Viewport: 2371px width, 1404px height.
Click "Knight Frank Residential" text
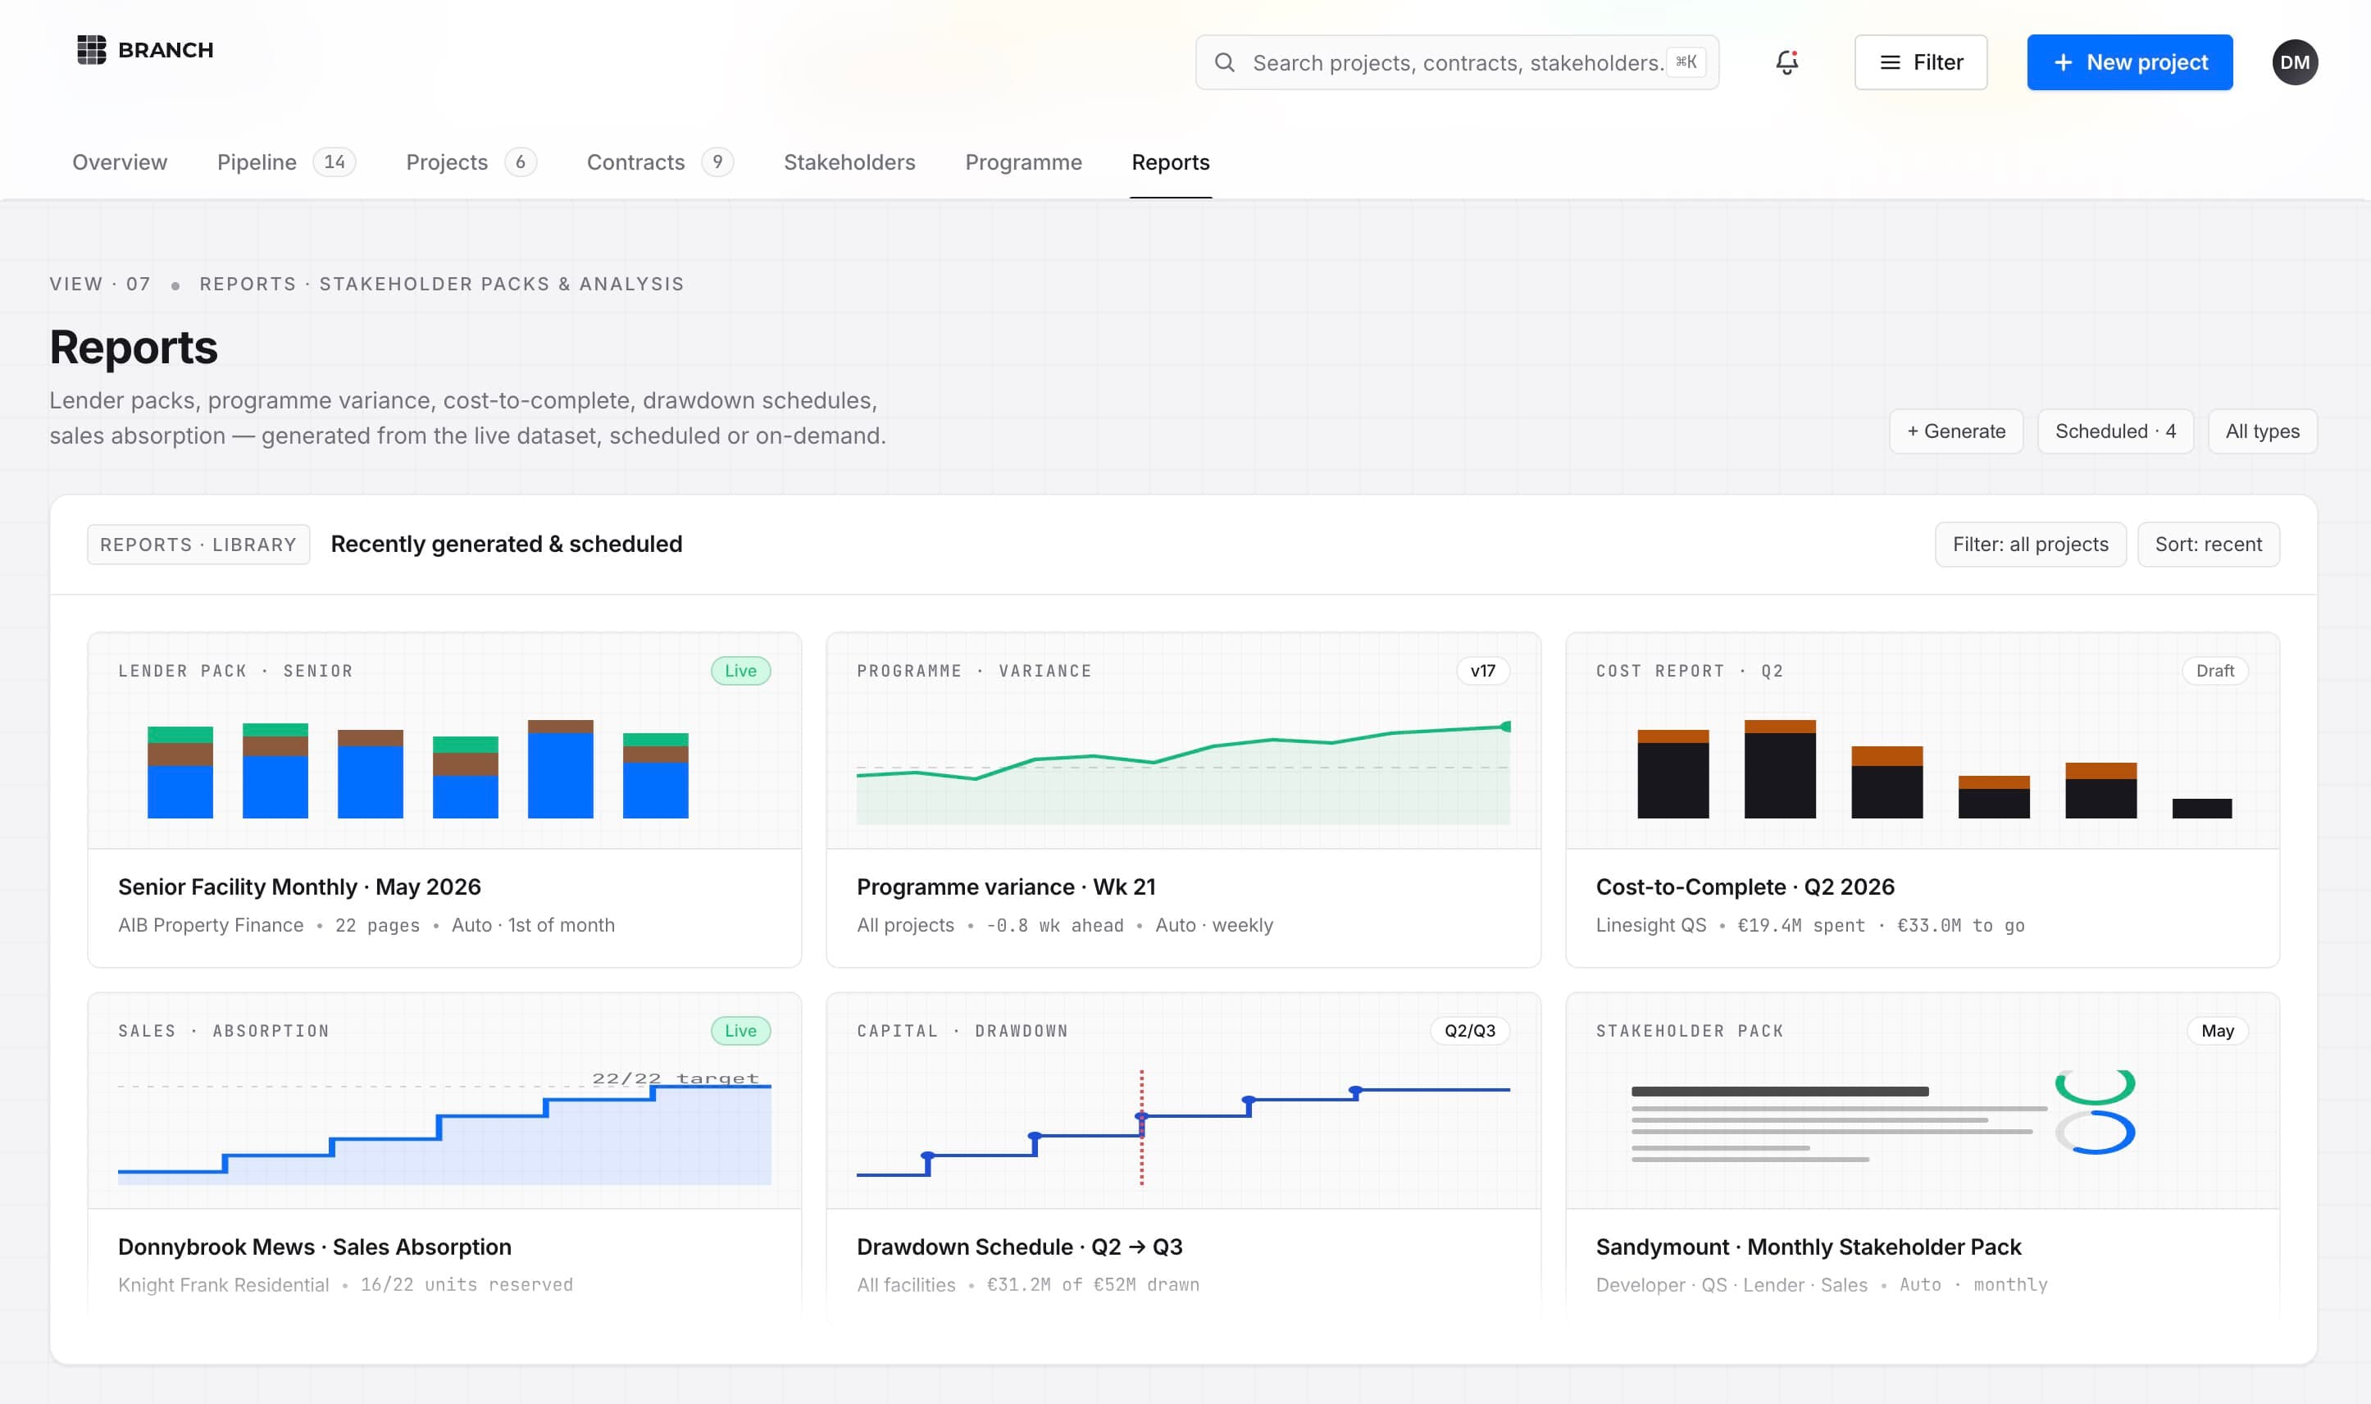click(x=224, y=1285)
